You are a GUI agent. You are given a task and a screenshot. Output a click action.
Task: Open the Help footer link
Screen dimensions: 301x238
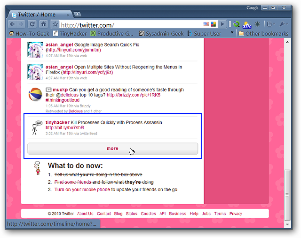click(194, 214)
